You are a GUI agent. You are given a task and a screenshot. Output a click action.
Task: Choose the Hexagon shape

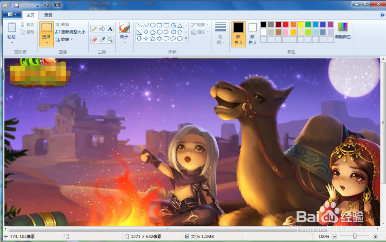point(159,32)
